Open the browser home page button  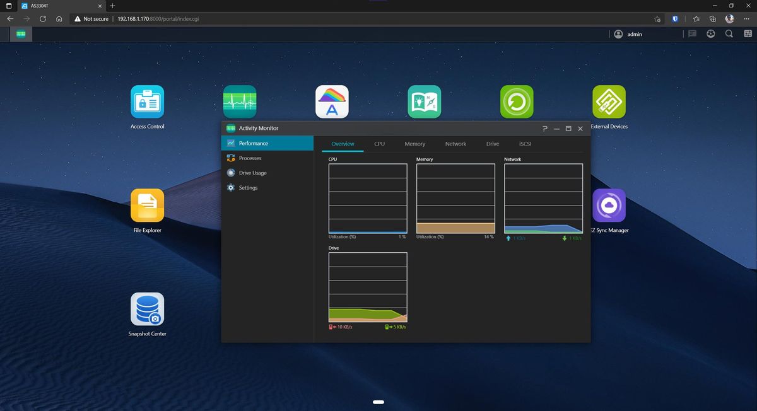coord(59,19)
